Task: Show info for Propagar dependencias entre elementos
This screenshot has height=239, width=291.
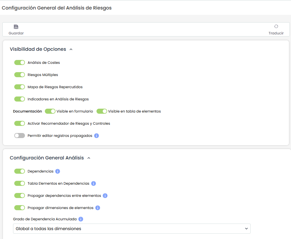Action: coord(105,196)
